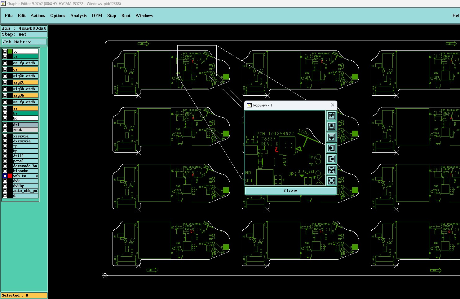Zoom in using the inward-arrows Popview icon
460x299 pixels.
pyautogui.click(x=331, y=170)
